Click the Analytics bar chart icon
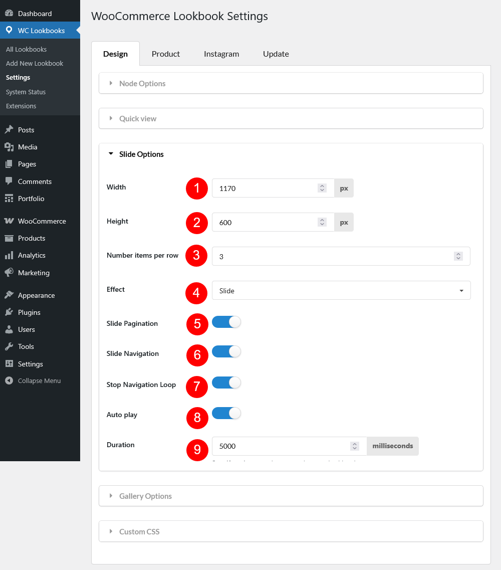 [9, 255]
